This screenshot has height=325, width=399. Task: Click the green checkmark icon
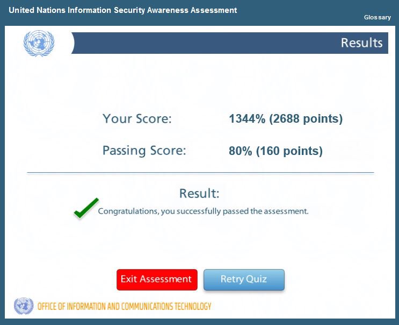click(86, 208)
